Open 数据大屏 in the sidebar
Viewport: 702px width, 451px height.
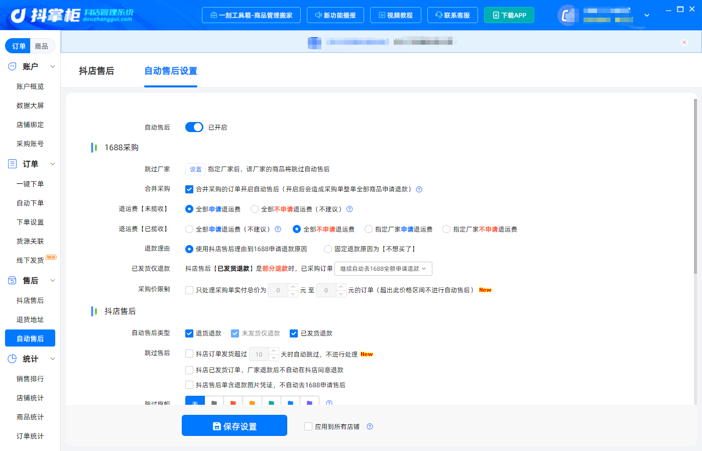click(30, 105)
